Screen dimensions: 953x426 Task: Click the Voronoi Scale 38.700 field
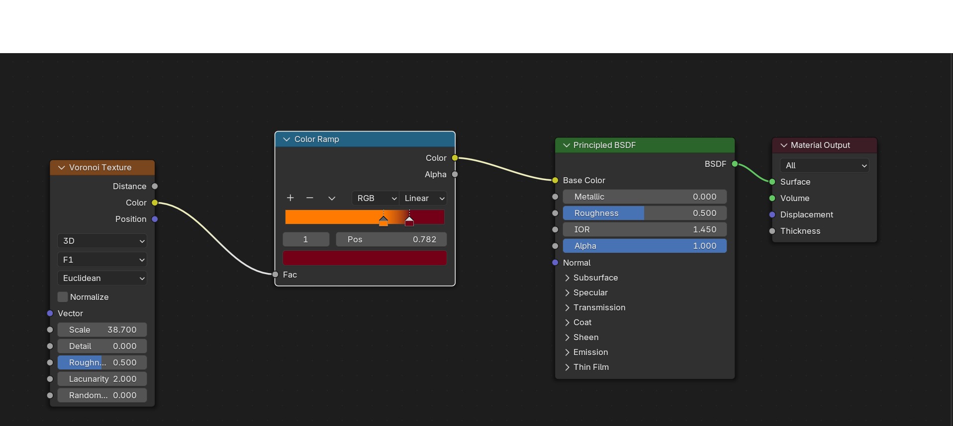[102, 330]
